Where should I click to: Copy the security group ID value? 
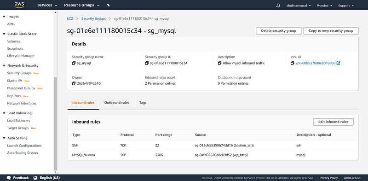coord(147,63)
